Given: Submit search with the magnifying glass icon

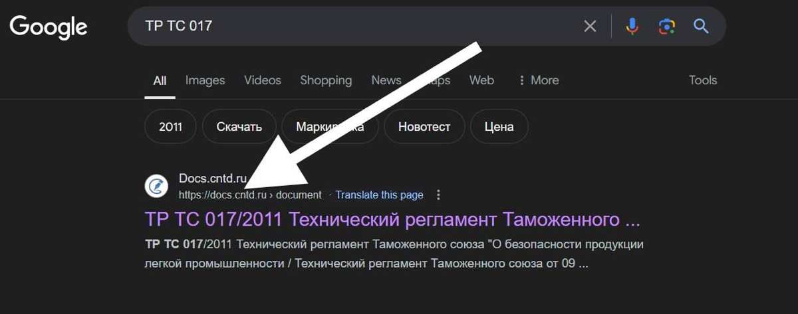Looking at the screenshot, I should 701,26.
